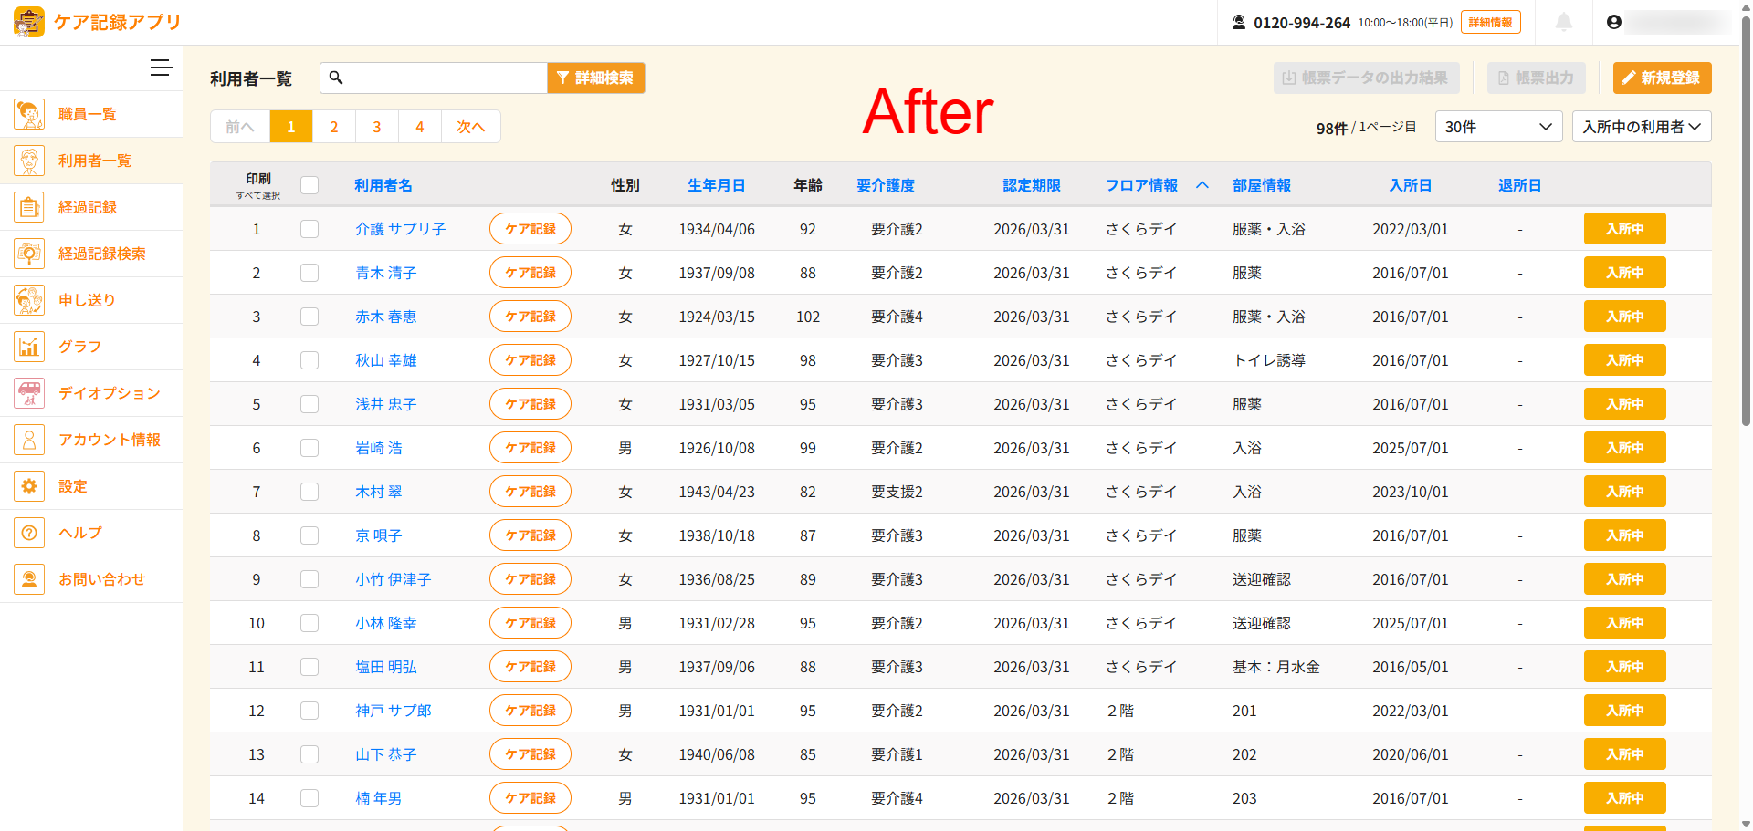Click the hamburger menu icon to collapse sidebar
The image size is (1753, 831).
pyautogui.click(x=161, y=68)
